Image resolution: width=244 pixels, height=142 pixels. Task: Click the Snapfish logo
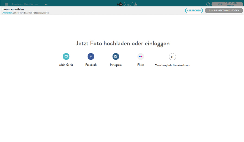point(127,4)
